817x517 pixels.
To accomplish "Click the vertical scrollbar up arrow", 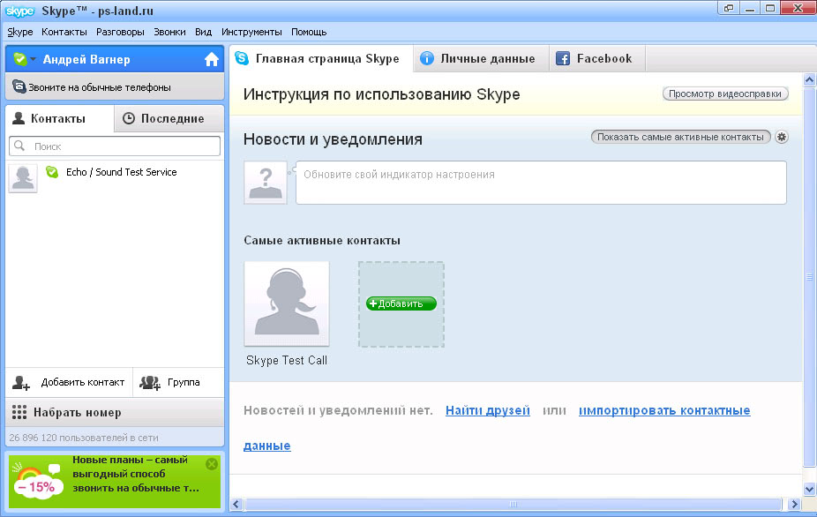I will click(x=809, y=79).
